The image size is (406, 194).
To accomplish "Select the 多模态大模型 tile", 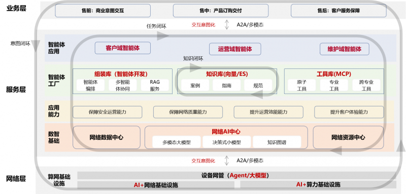I will coord(177,142).
